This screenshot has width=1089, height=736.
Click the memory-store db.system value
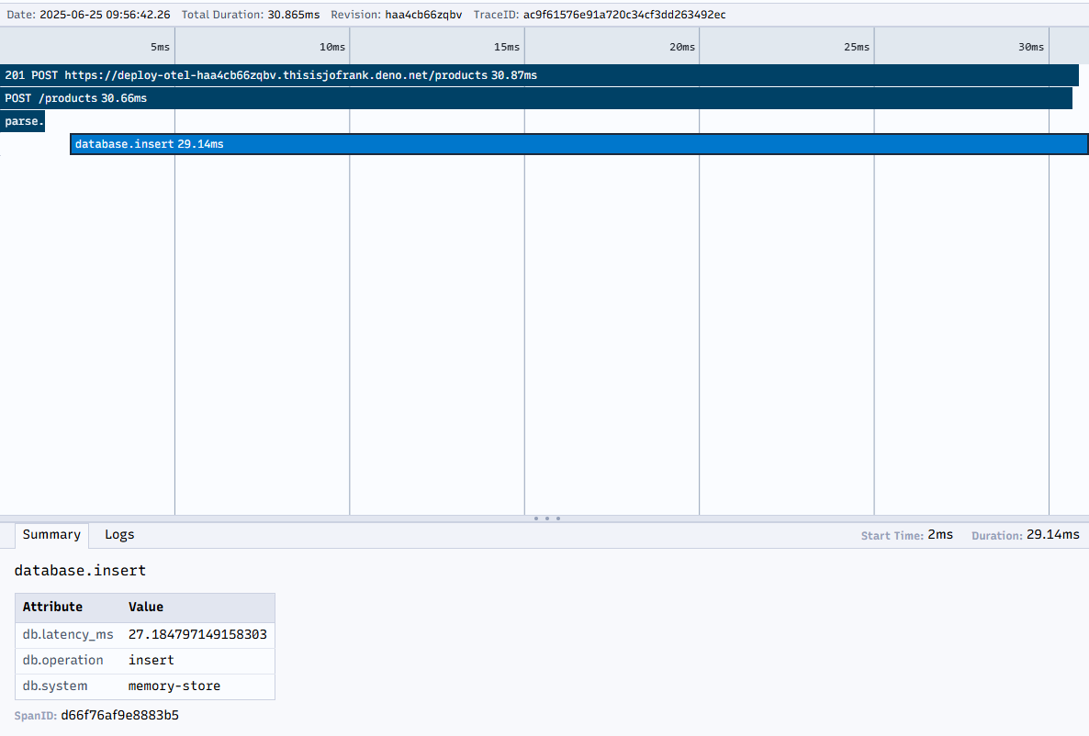pyautogui.click(x=174, y=686)
